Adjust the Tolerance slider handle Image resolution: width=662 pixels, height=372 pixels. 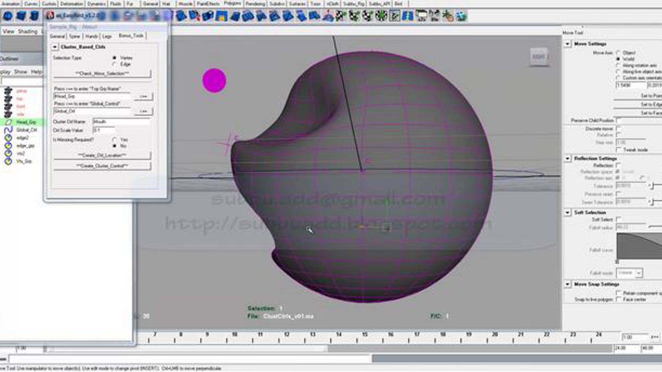[x=652, y=186]
